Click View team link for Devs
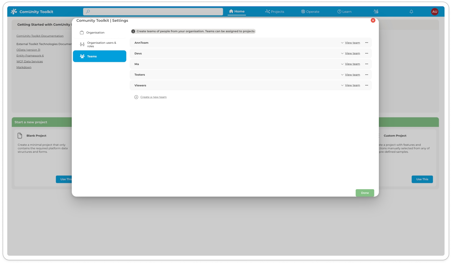 352,54
